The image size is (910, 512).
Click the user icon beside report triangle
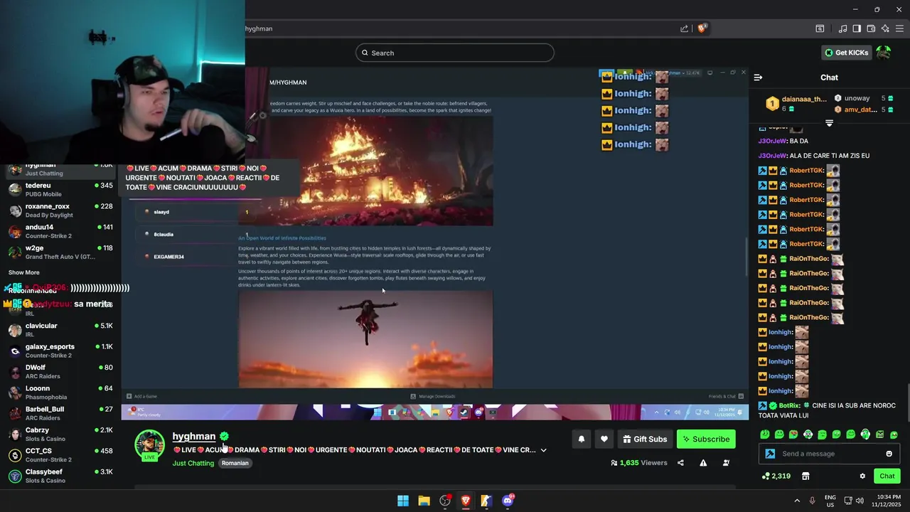click(726, 463)
